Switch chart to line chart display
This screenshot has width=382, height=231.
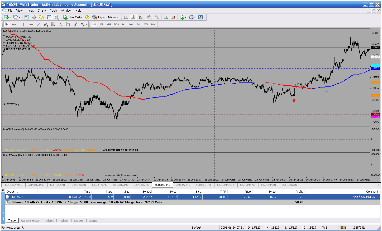coord(141,17)
